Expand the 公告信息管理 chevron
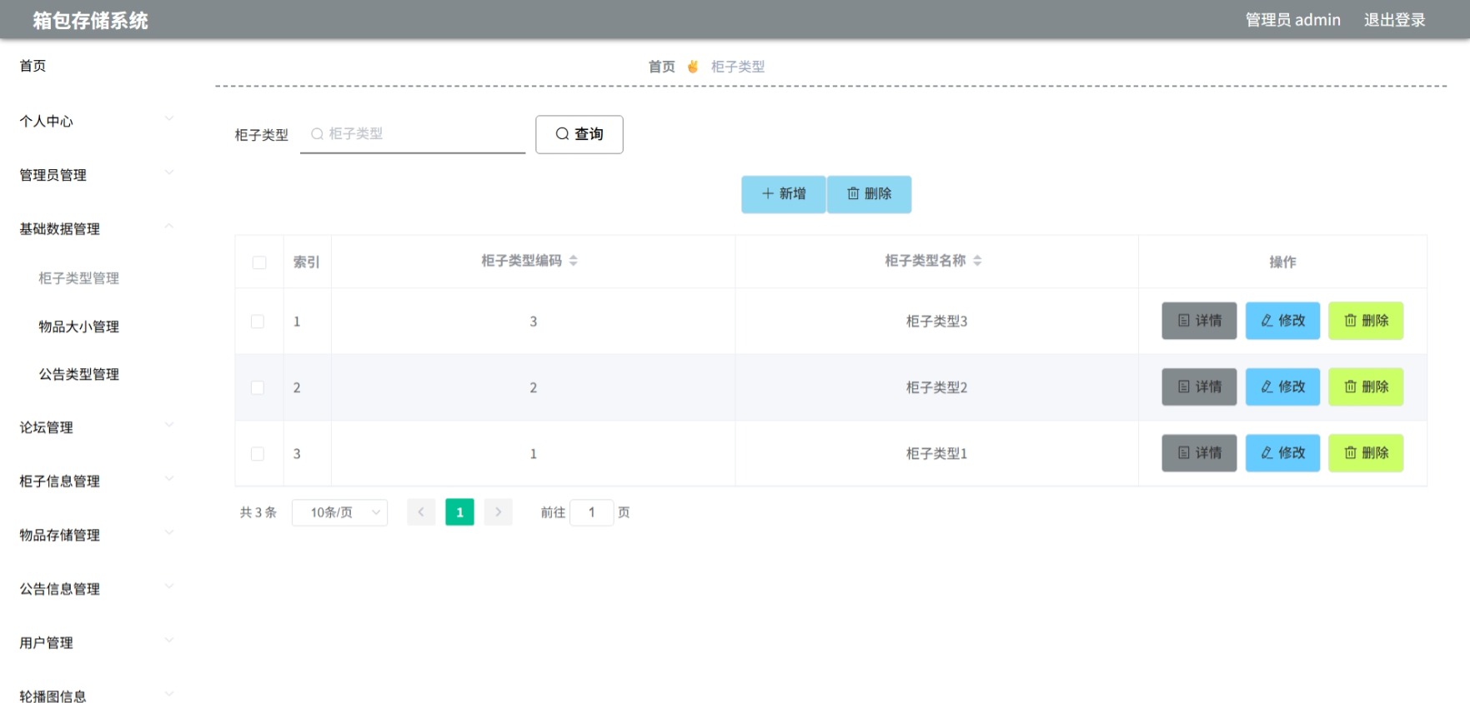This screenshot has height=703, width=1470. (169, 586)
